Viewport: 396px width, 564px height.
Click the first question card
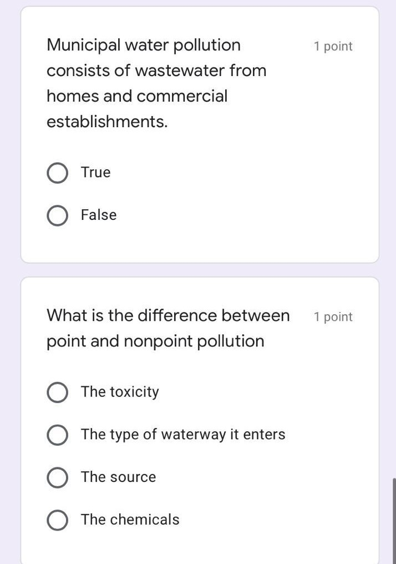click(x=200, y=133)
